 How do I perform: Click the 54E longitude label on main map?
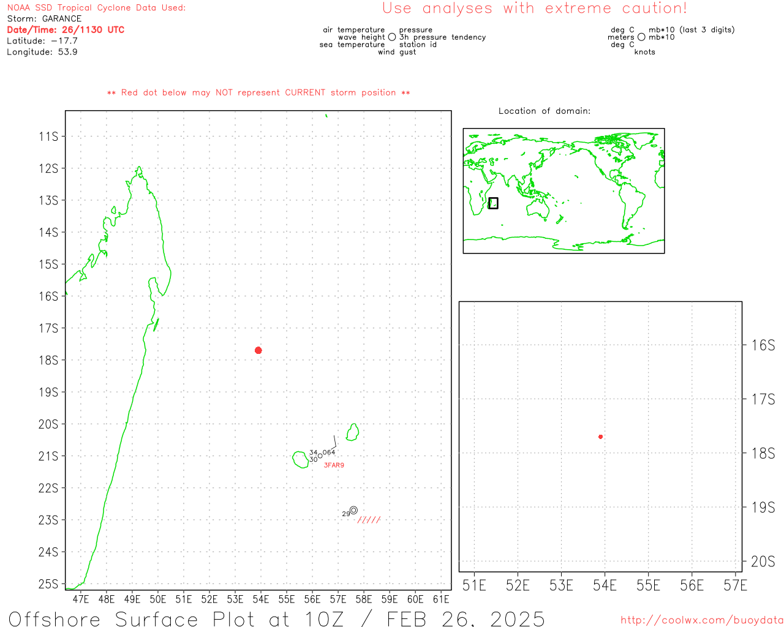pos(261,599)
